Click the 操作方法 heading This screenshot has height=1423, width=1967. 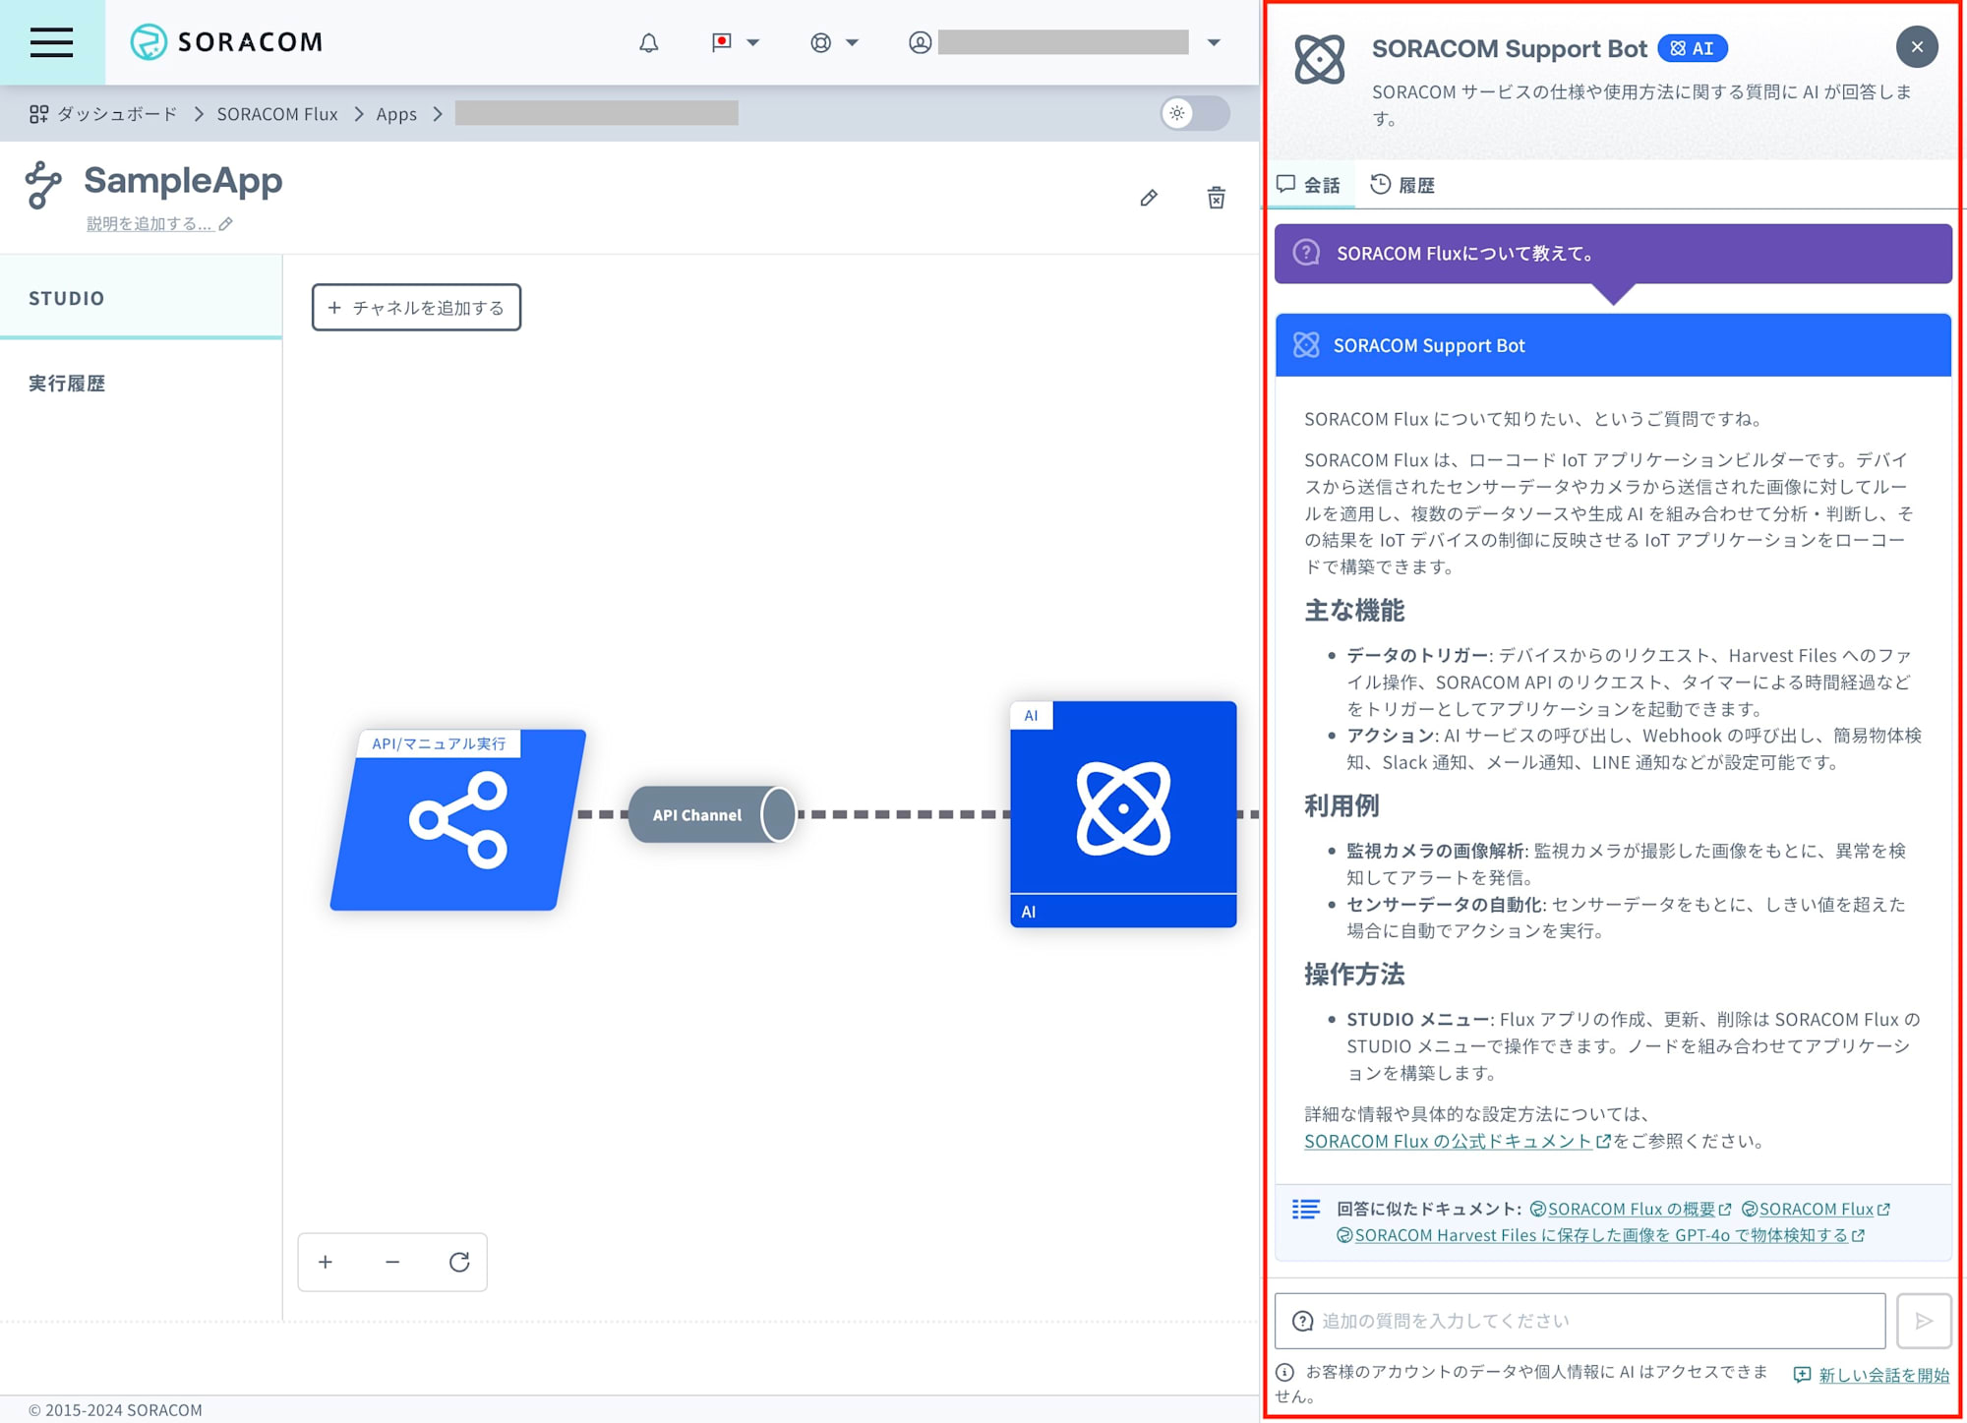coord(1354,975)
